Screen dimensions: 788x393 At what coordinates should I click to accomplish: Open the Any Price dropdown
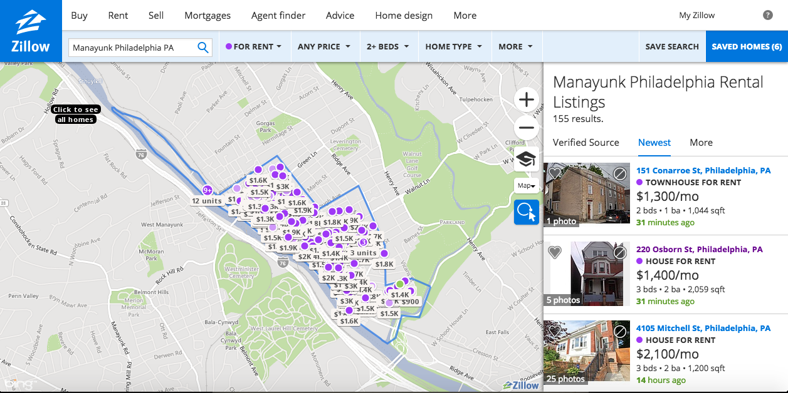click(x=323, y=47)
